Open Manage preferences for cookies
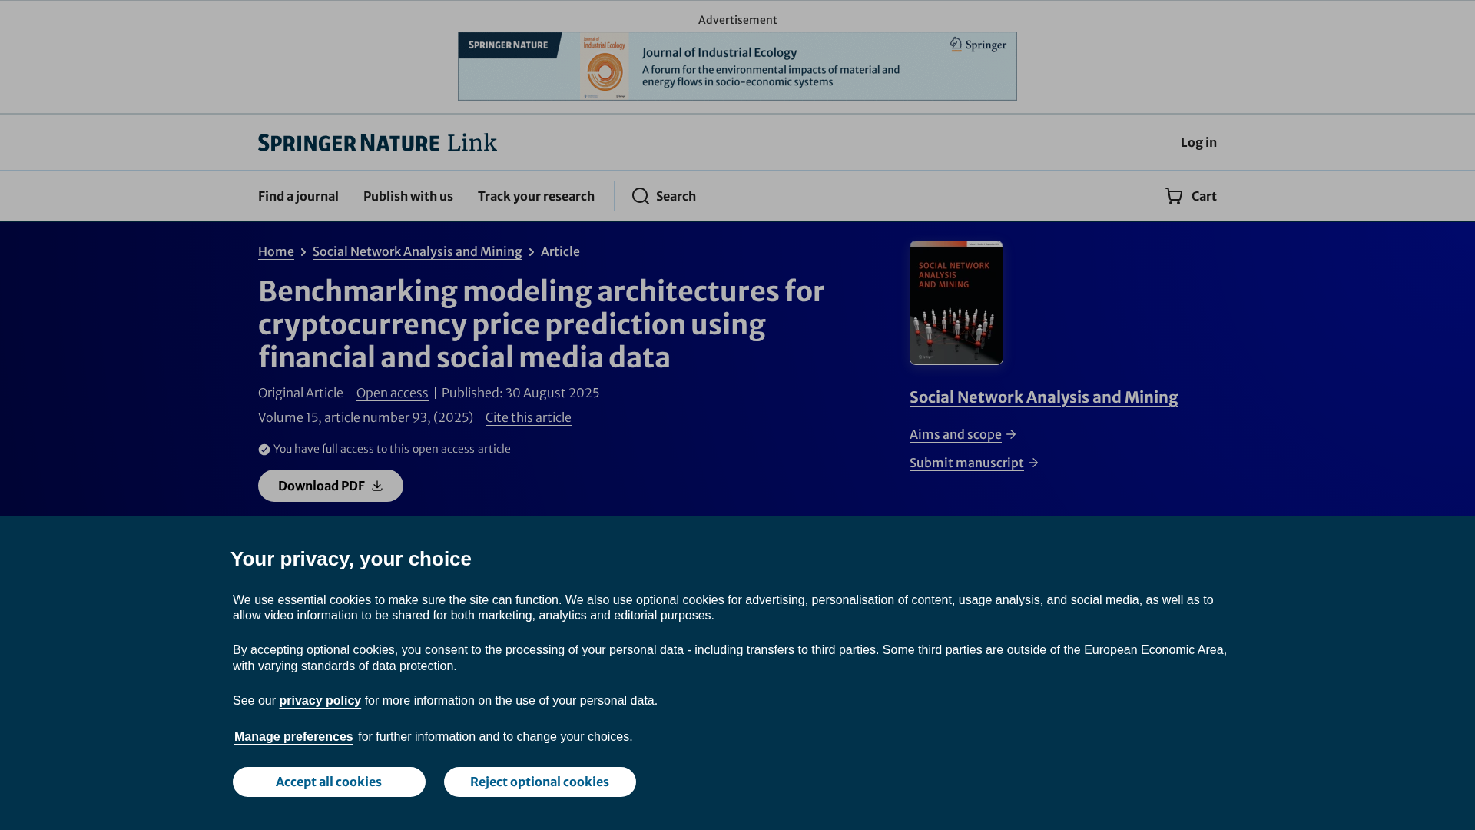The width and height of the screenshot is (1475, 830). tap(293, 737)
